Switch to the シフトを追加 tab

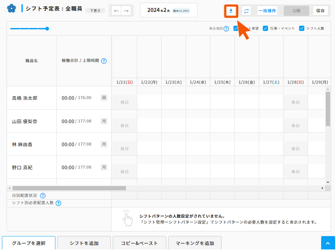coord(84,243)
